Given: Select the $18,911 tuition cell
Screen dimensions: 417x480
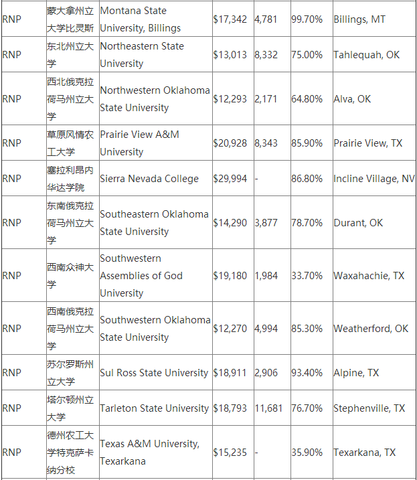Looking at the screenshot, I should [x=233, y=372].
